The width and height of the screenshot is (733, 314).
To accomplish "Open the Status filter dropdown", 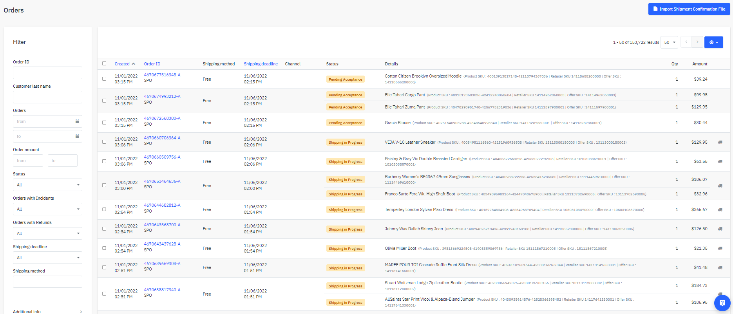I will pyautogui.click(x=47, y=185).
